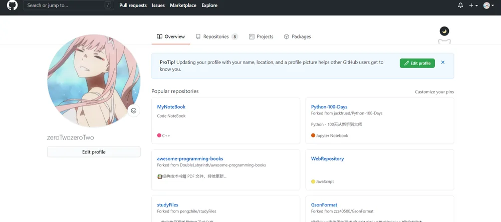Open the user avatar menu in header
The height and width of the screenshot is (222, 501).
click(488, 5)
